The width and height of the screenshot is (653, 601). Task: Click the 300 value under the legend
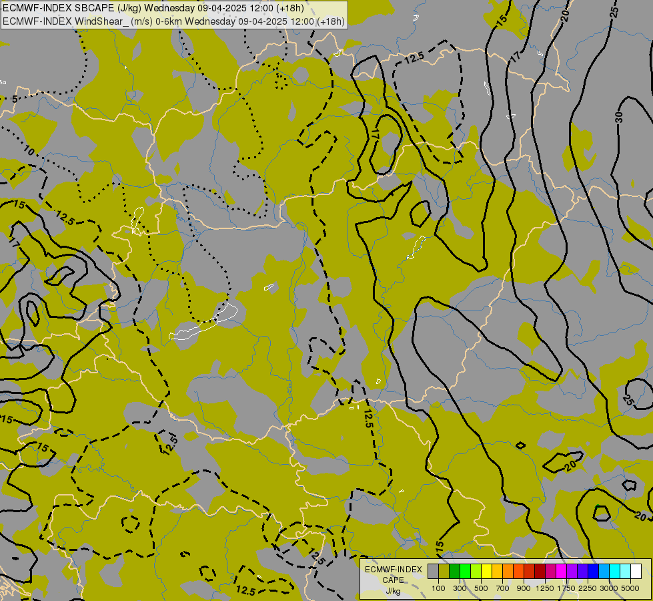(460, 588)
